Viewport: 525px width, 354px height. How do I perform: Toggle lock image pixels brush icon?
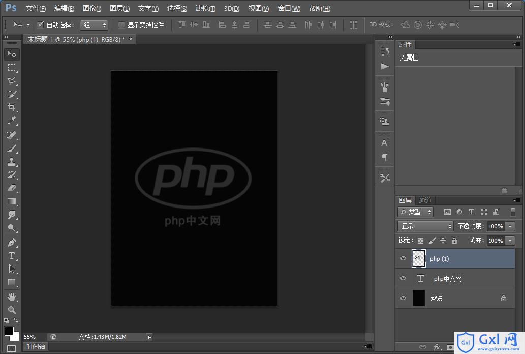coord(432,241)
